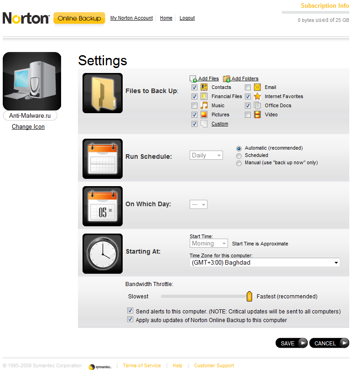Enable the Video checkbox
This screenshot has height=370, width=352.
(248, 115)
